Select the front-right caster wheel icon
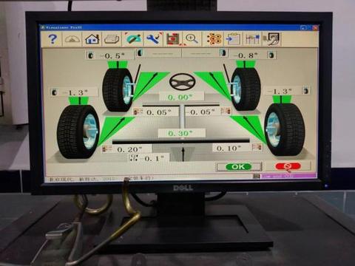The height and width of the screenshot is (266, 355). click(x=223, y=52)
